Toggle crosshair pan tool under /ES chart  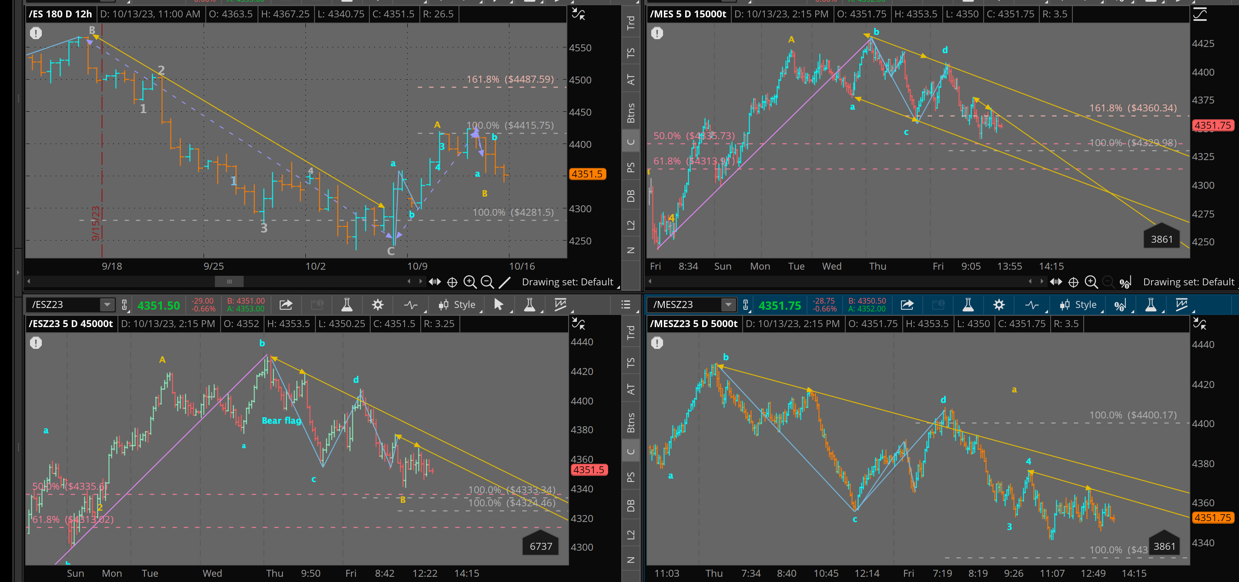coord(452,282)
